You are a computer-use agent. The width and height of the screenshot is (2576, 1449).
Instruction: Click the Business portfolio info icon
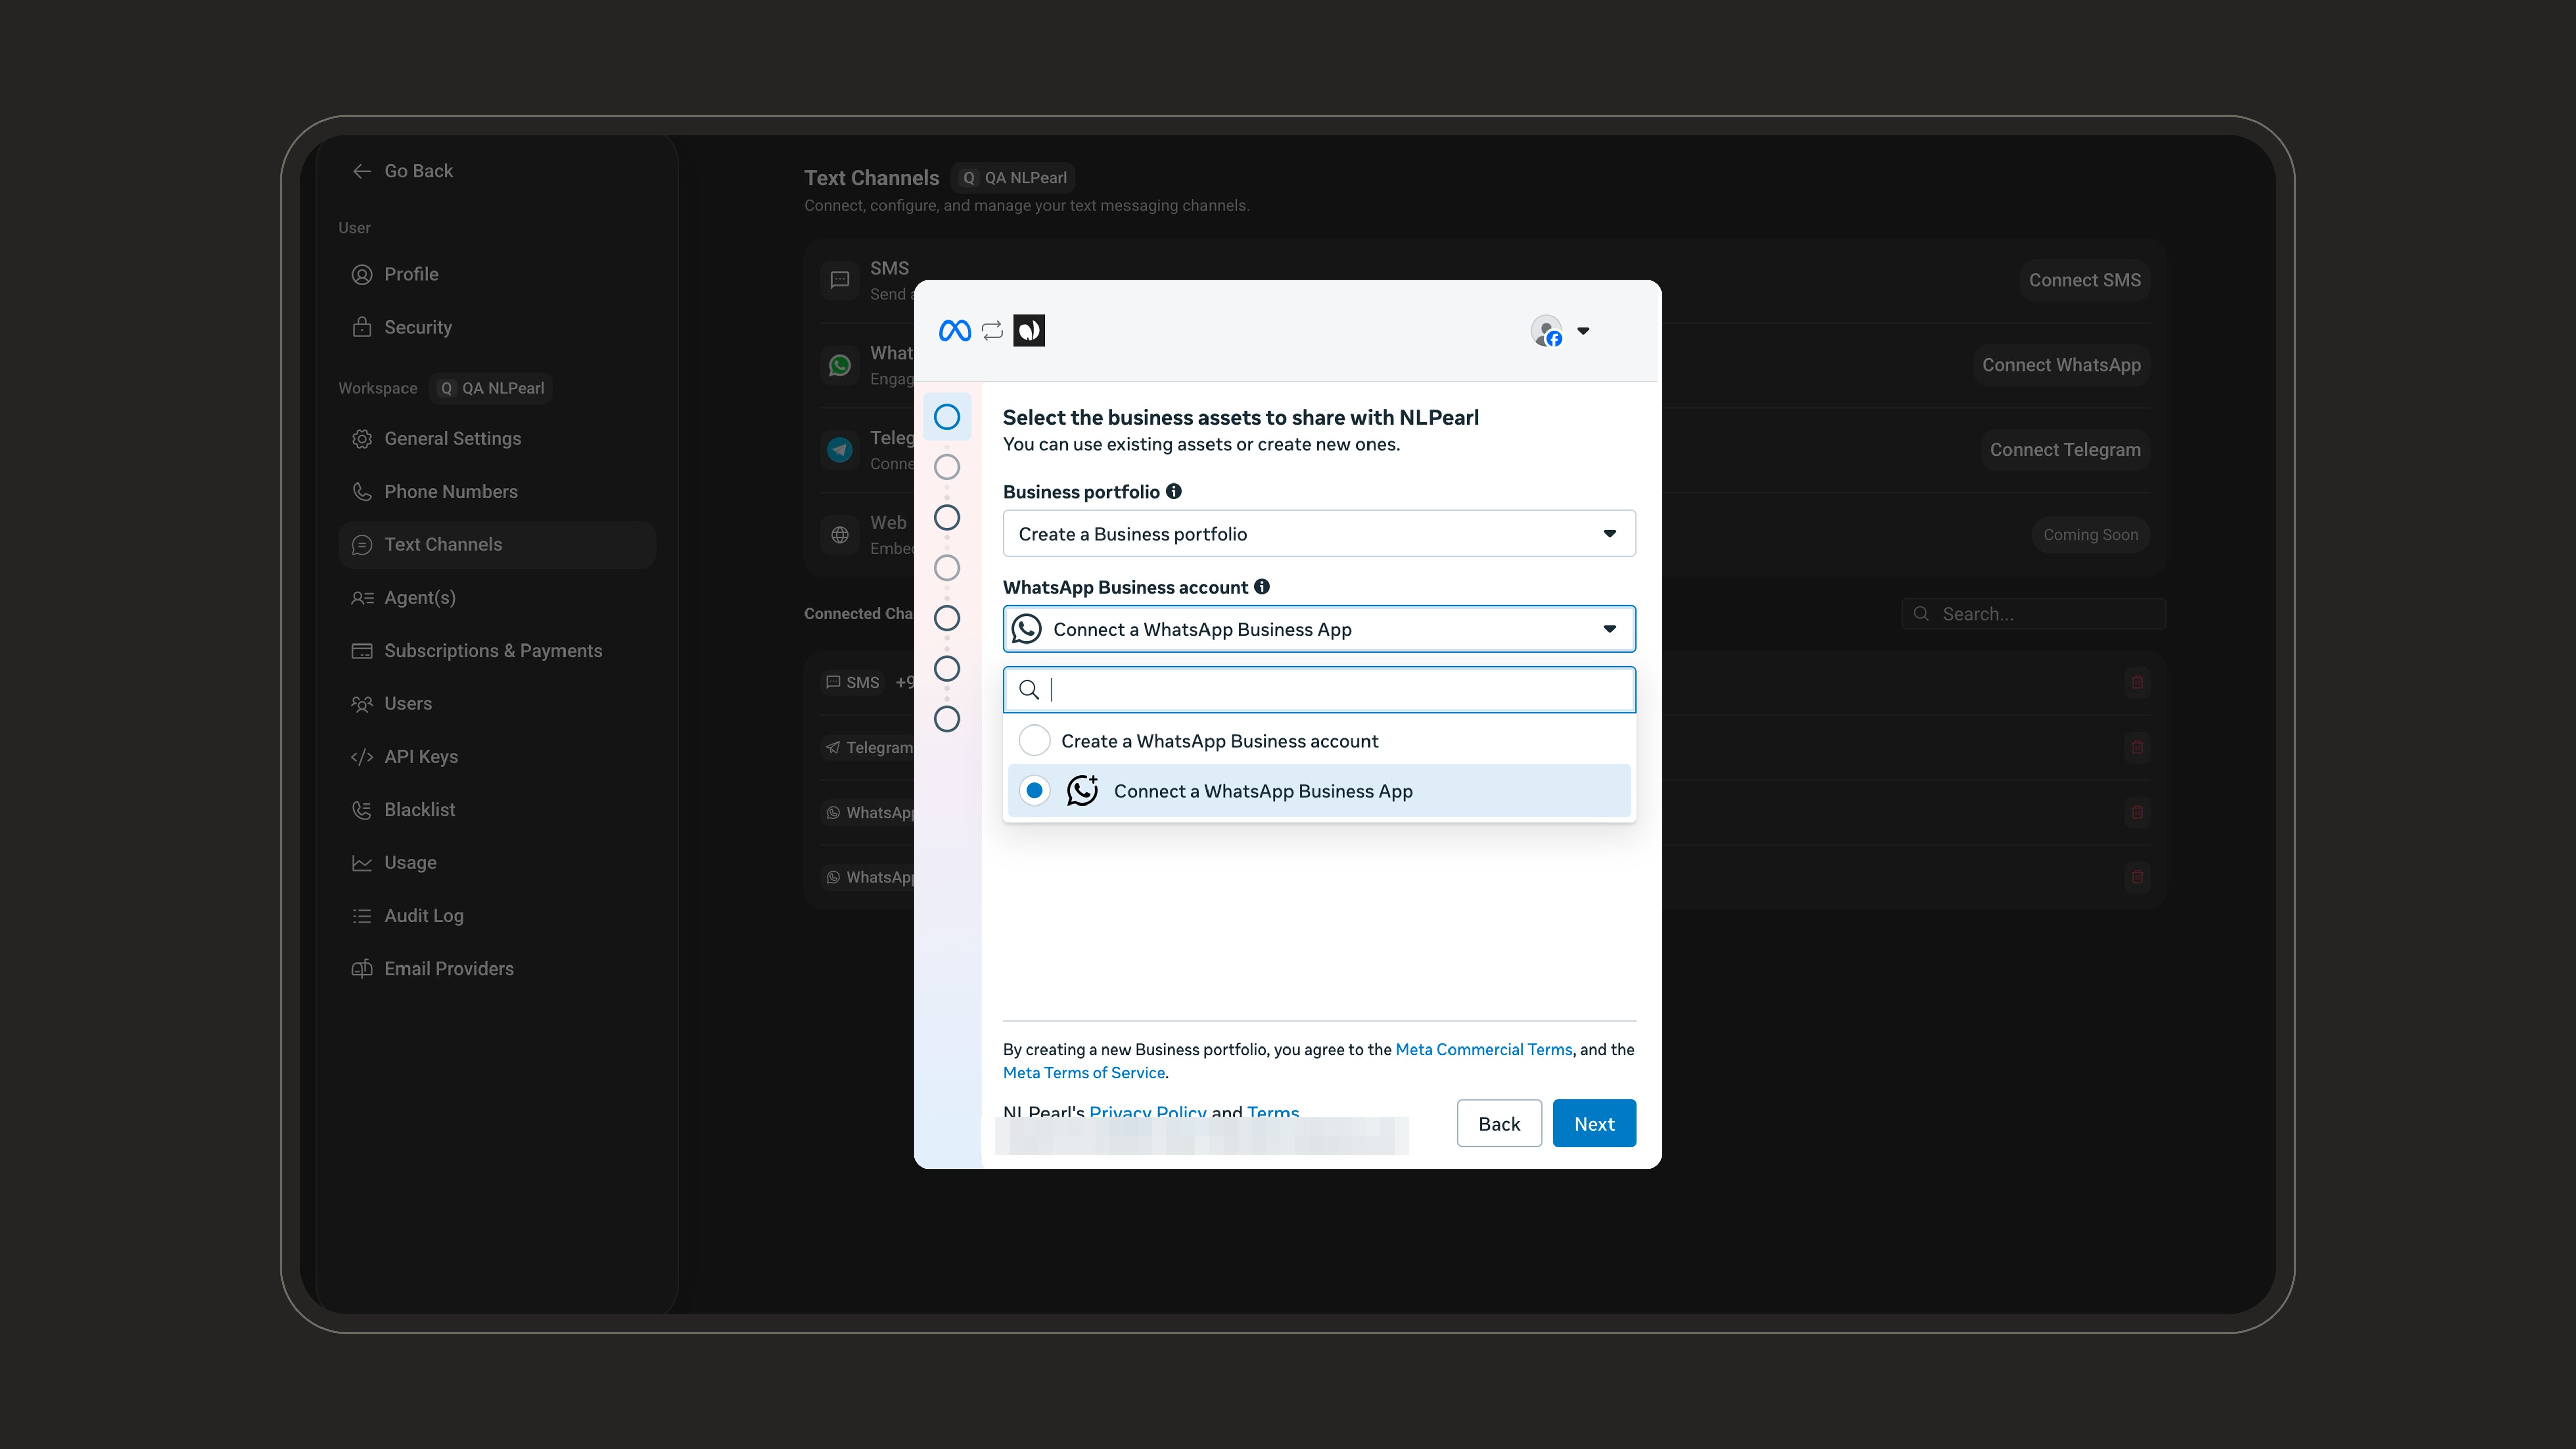(x=1174, y=491)
